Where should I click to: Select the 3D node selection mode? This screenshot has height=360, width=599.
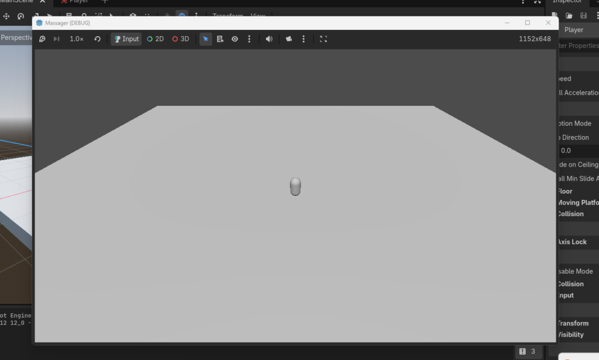(181, 39)
